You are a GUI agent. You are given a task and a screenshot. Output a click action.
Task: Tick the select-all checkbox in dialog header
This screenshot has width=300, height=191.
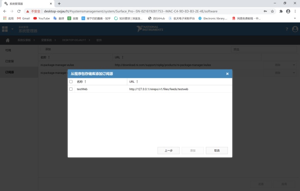point(71,82)
